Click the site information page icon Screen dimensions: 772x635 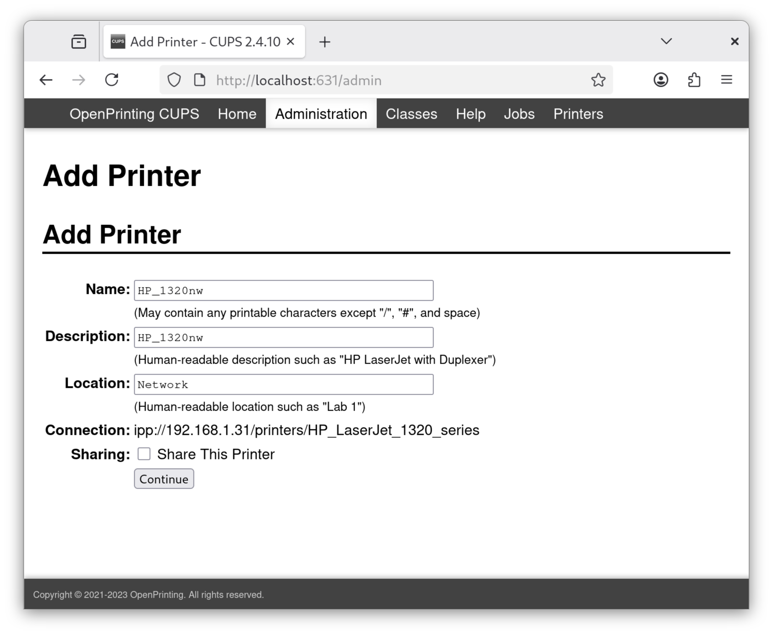[x=199, y=80]
